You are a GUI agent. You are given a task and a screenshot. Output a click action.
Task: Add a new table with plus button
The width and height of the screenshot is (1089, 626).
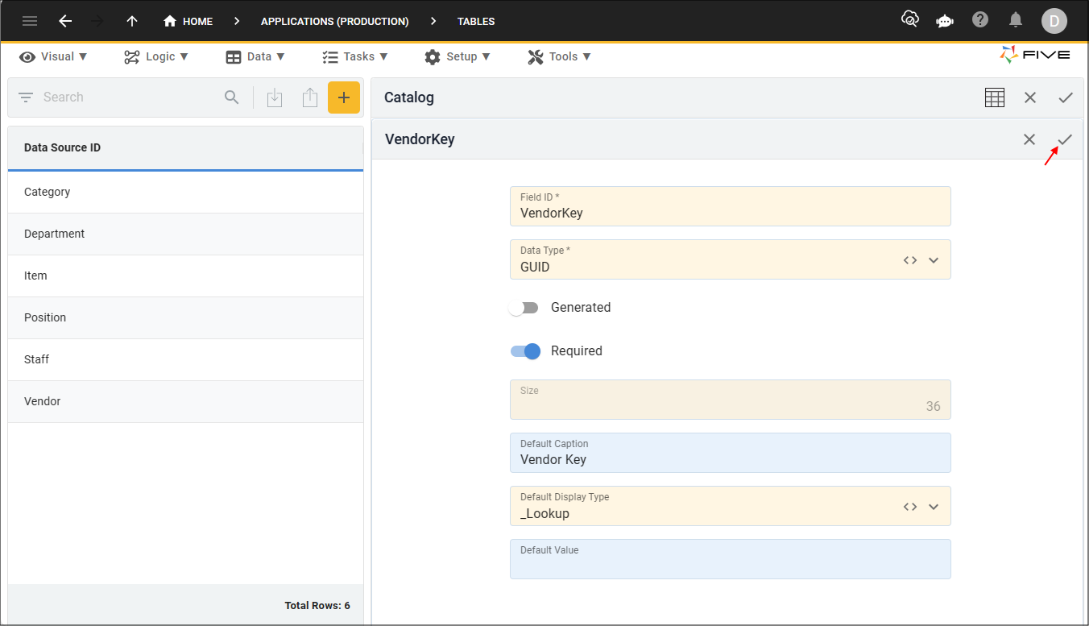(344, 97)
